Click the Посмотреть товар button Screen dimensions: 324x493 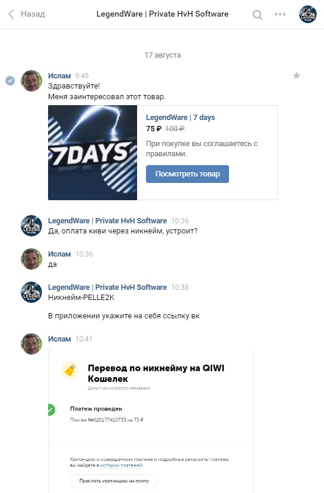click(x=188, y=174)
